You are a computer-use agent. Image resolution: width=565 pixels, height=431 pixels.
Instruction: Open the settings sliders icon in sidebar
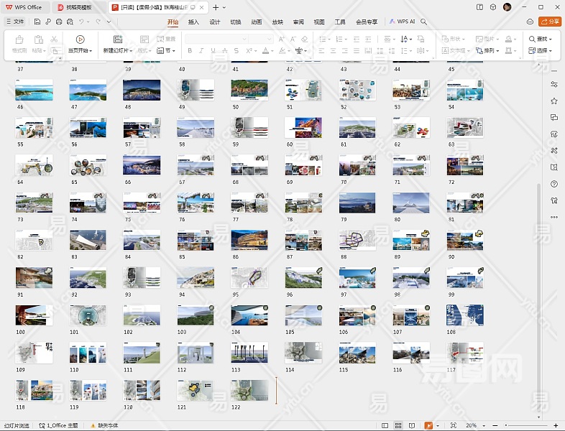554,84
